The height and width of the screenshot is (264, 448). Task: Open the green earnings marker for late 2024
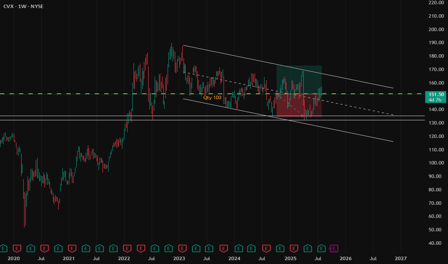point(280,249)
